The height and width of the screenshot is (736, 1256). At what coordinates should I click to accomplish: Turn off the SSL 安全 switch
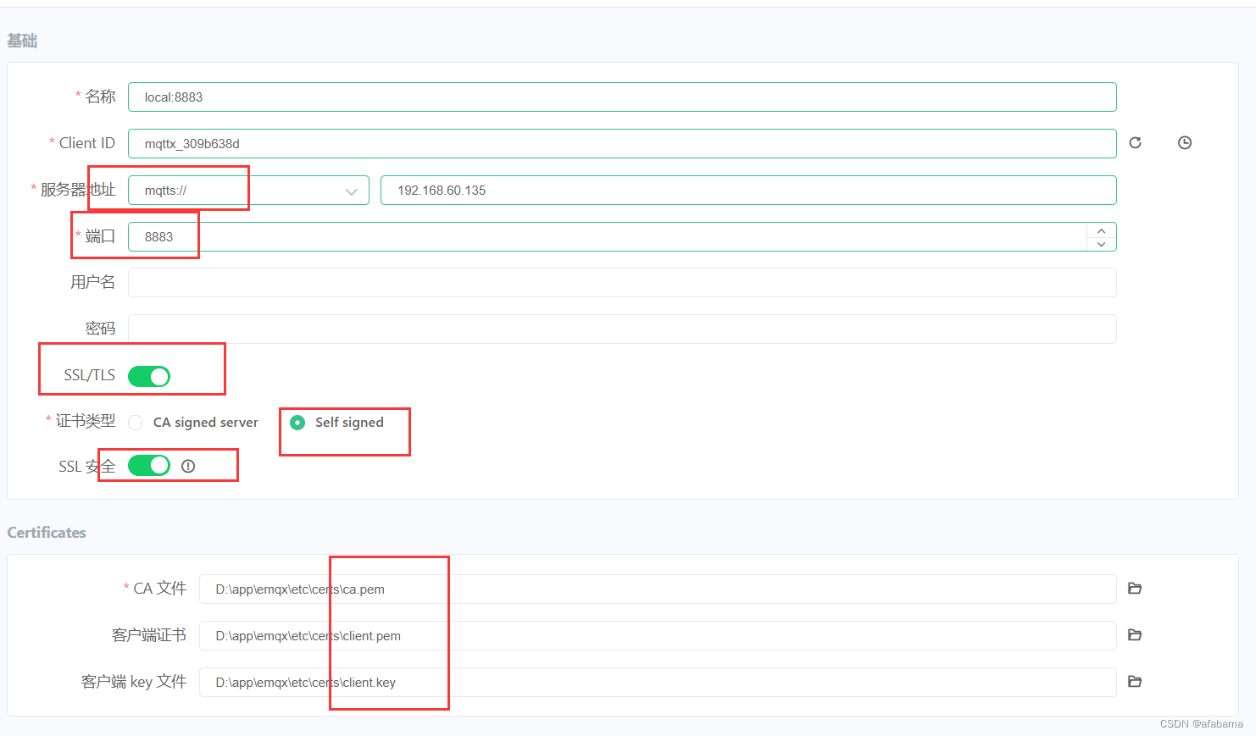[148, 465]
